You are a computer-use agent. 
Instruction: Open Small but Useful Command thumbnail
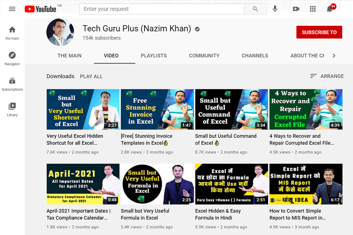point(232,109)
